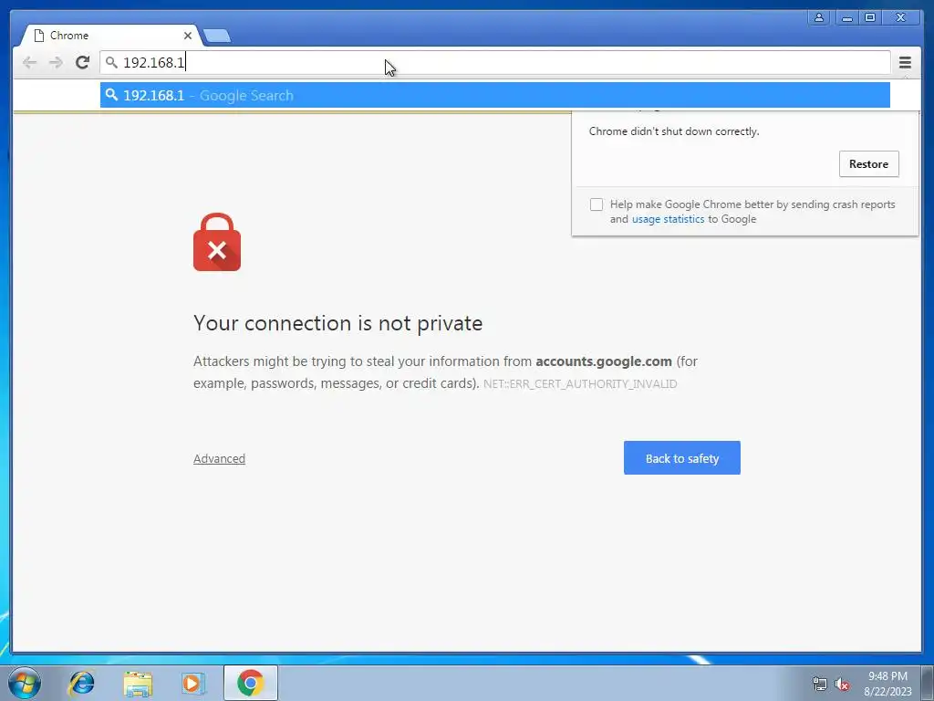Click the search magnifier in the address bar

click(x=111, y=62)
